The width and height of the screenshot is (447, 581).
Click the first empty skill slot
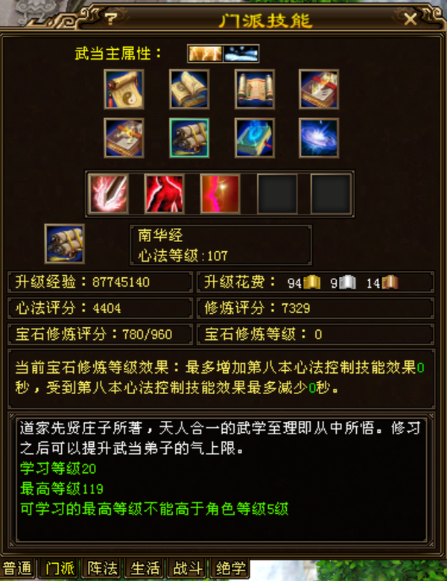(277, 194)
